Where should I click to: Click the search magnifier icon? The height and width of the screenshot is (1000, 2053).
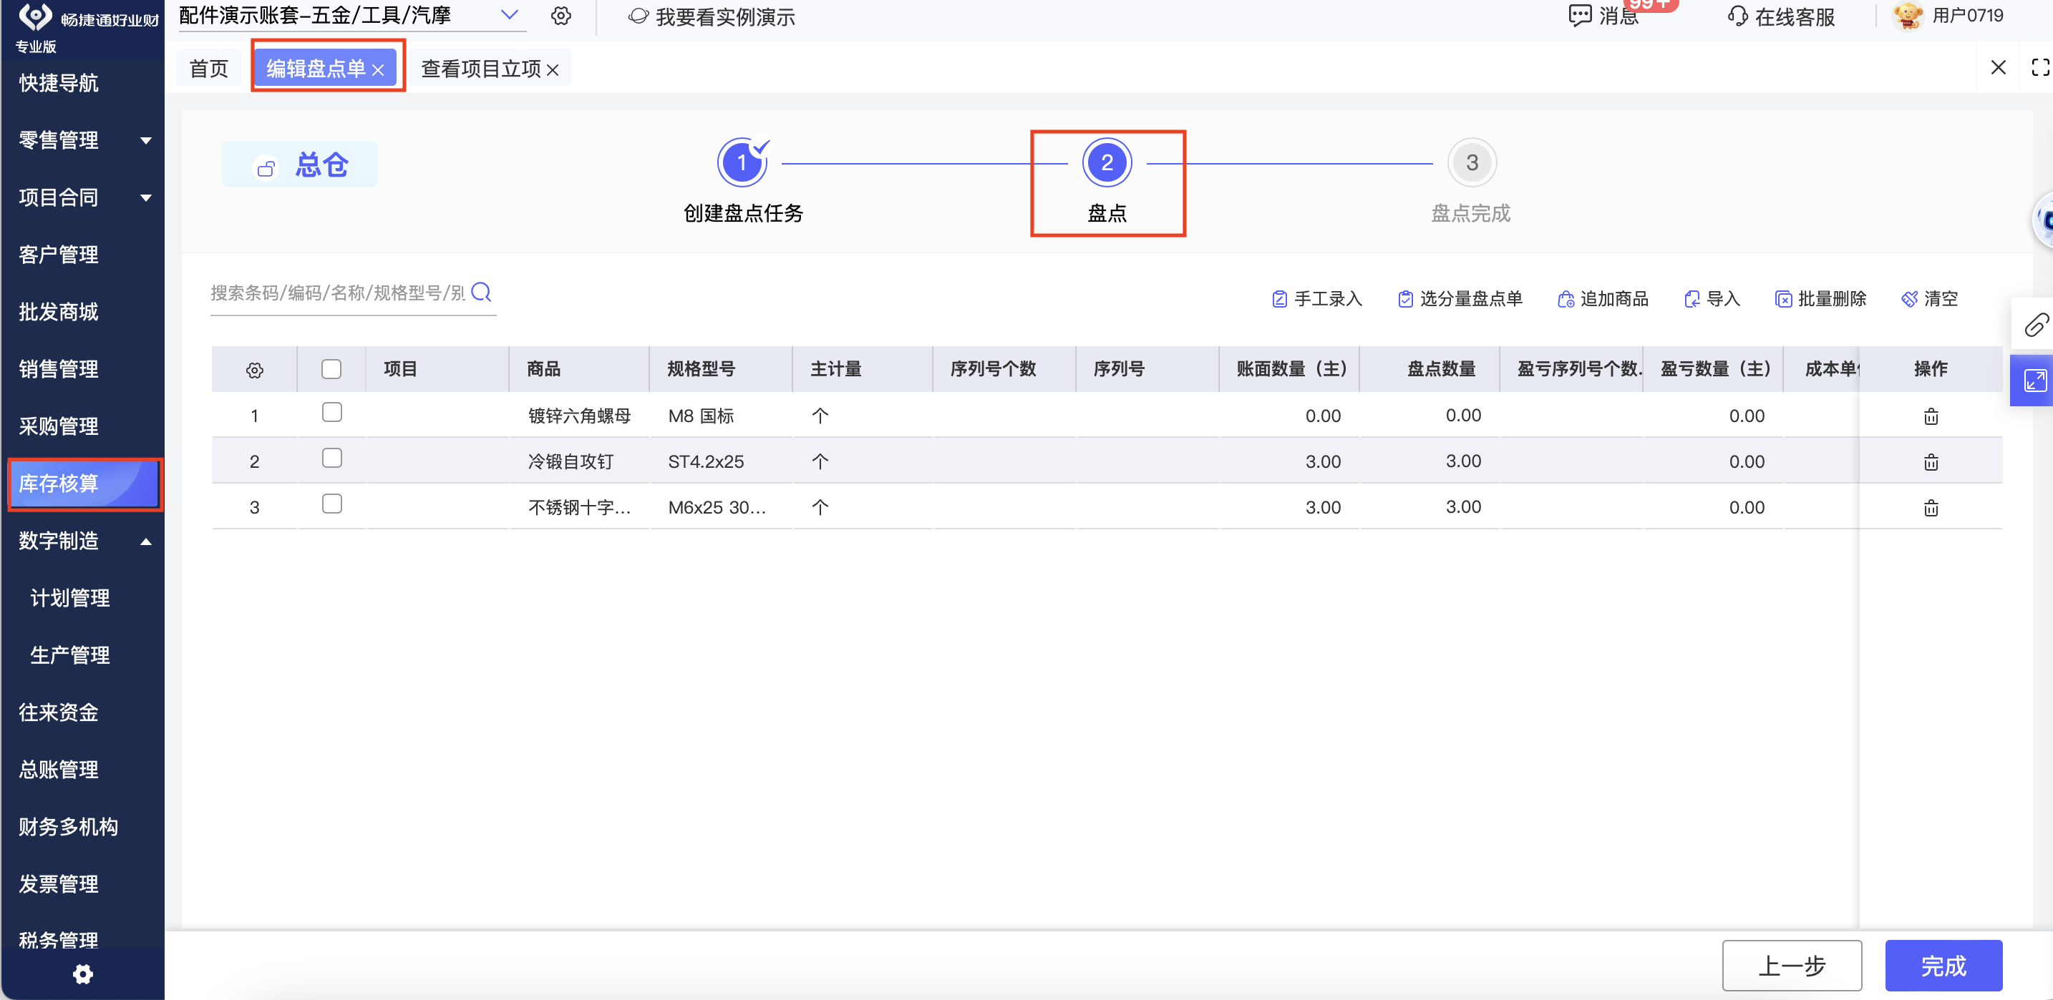pos(480,292)
